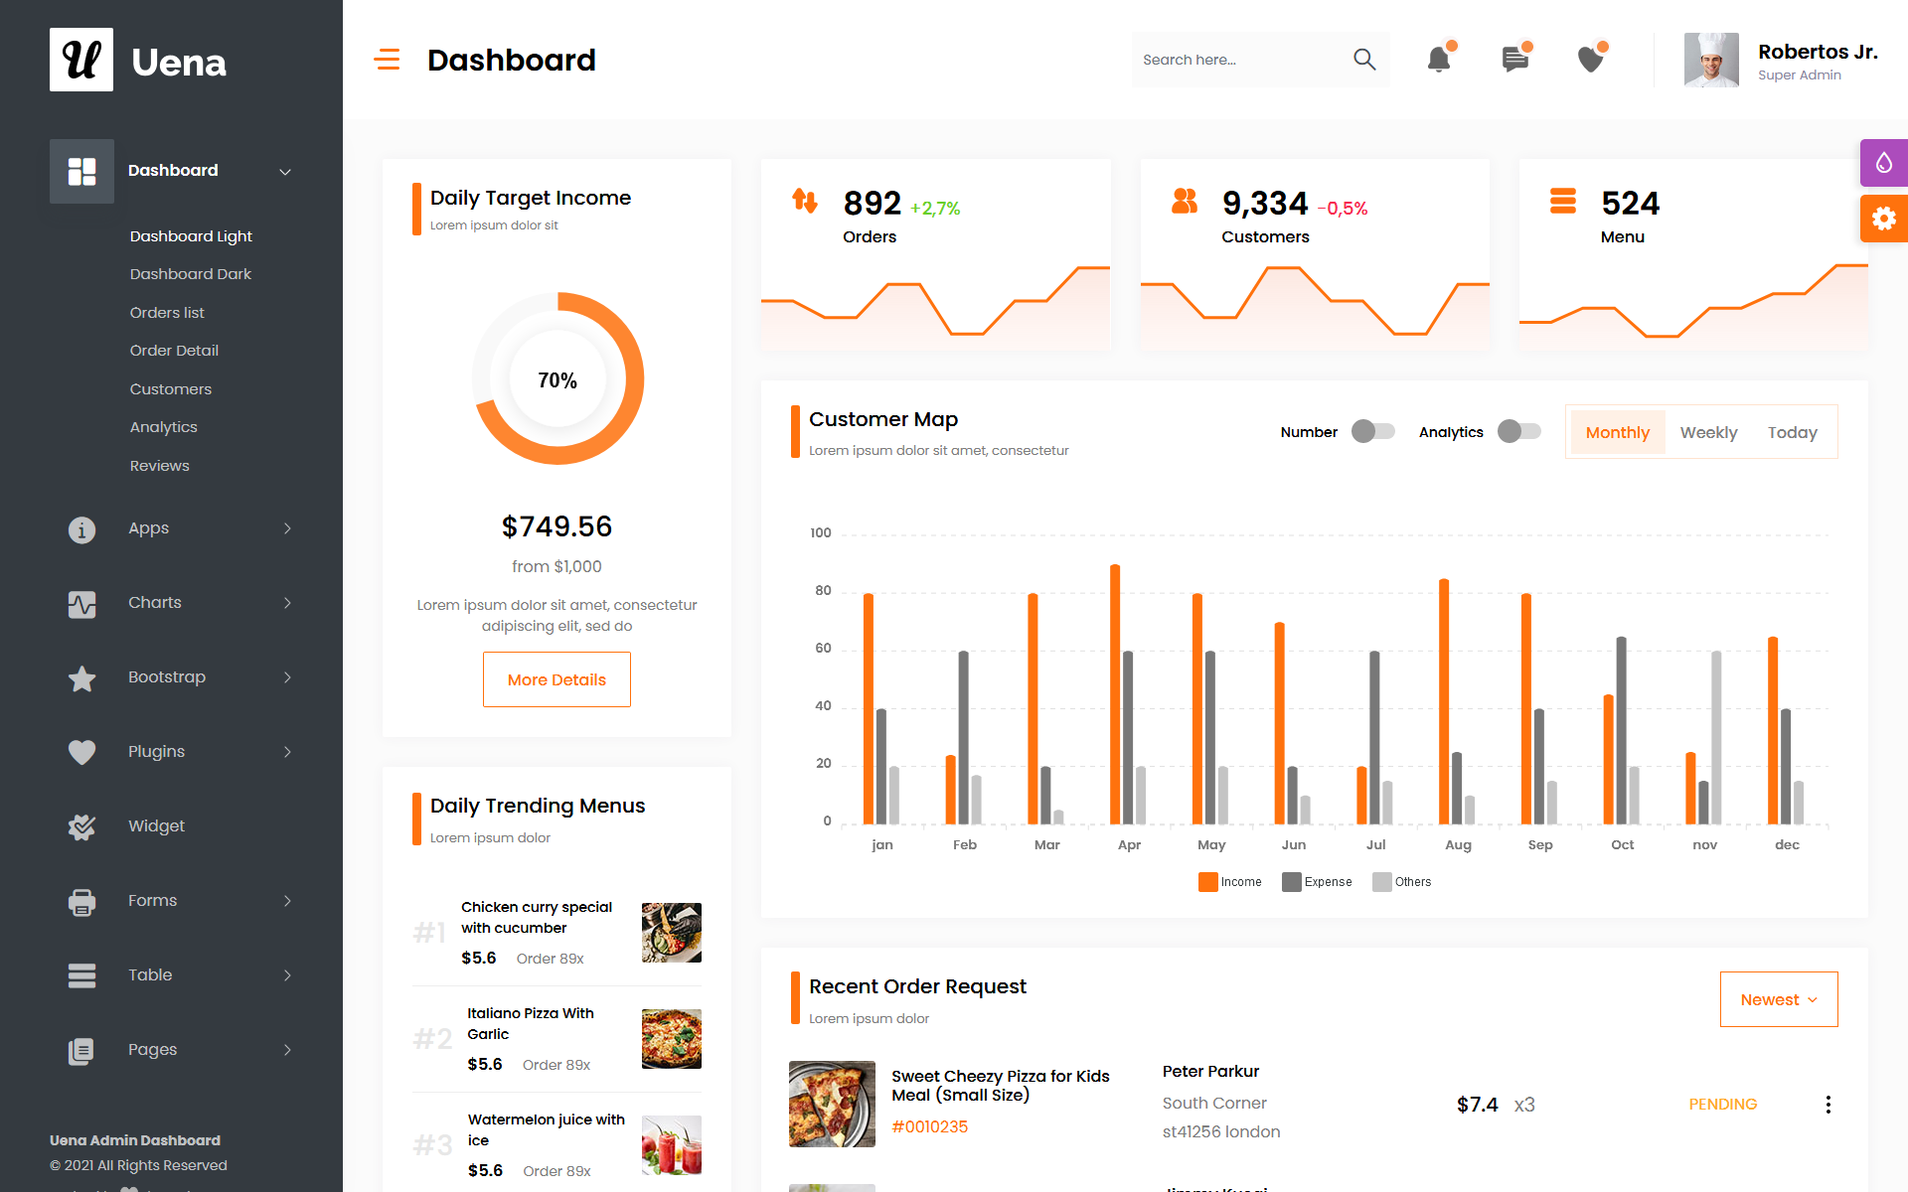Click the More Details button

point(556,679)
